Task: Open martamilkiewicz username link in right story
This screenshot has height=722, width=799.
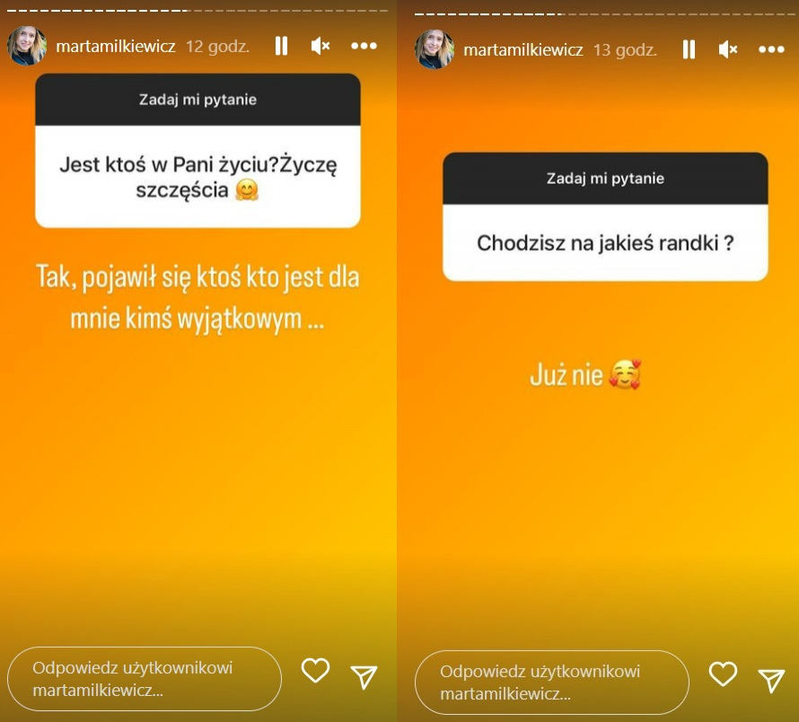Action: [x=523, y=50]
